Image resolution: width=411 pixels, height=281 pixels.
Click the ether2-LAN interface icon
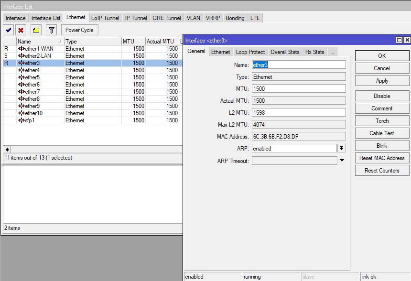(x=21, y=56)
